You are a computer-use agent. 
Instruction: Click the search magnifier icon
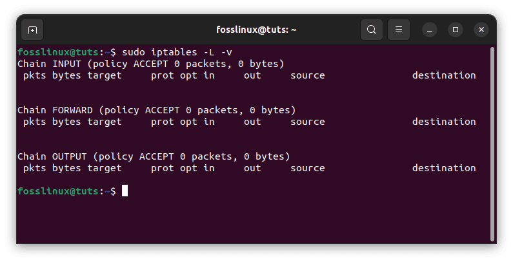point(371,30)
